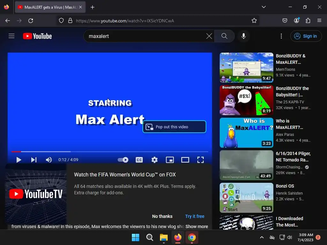Open Who is MaxALERT thumbnail
327x245 pixels.
[247, 132]
